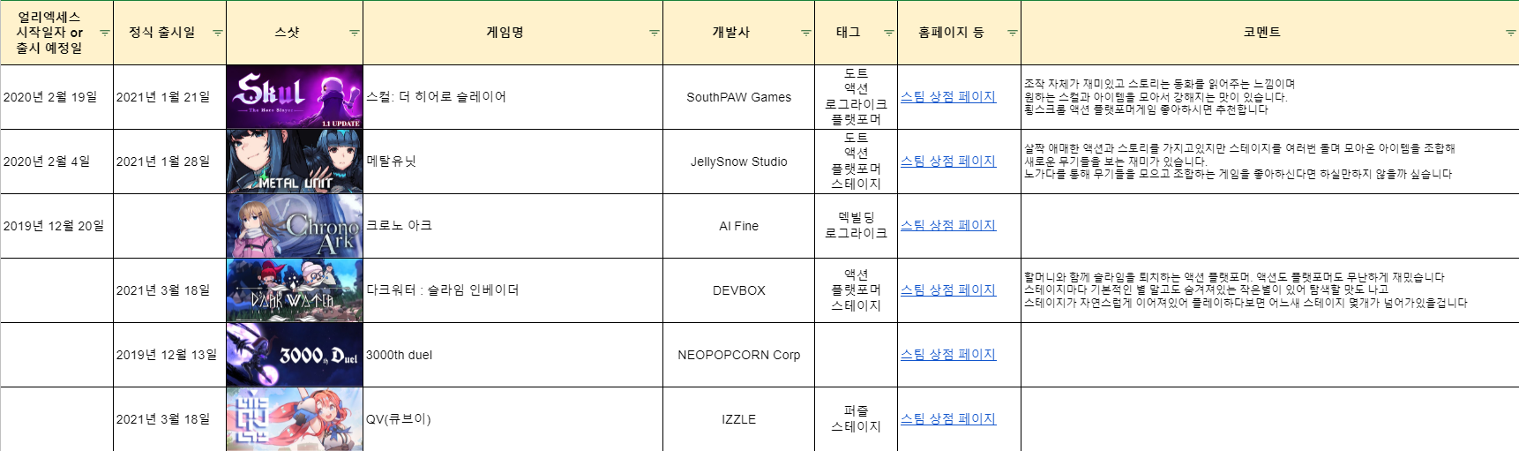Open filter dropdown for 코멘트 column
This screenshot has width=1519, height=451.
(1510, 33)
